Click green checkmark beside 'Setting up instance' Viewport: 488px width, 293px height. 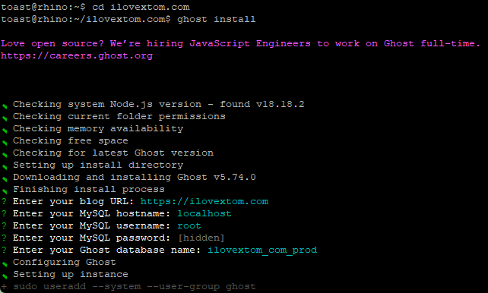point(5,276)
